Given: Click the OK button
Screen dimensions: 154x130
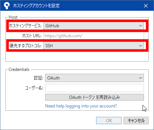Looking at the screenshot, I should (109, 120).
